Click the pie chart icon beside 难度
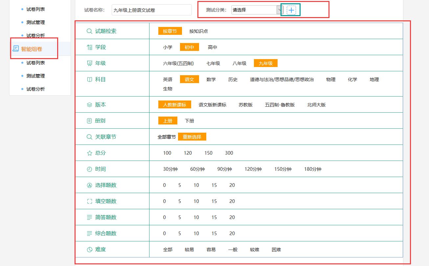The height and width of the screenshot is (266, 429). coord(89,250)
